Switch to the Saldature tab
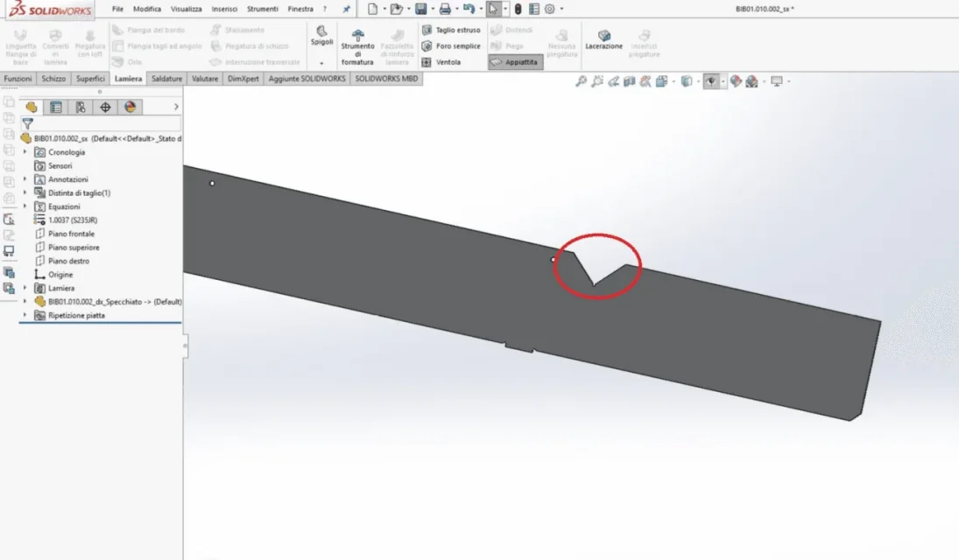 coord(167,79)
